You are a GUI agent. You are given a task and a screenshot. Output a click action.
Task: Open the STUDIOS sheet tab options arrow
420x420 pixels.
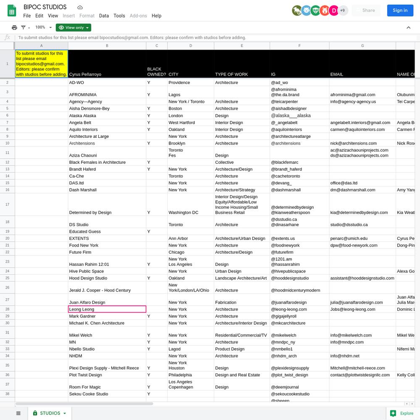[65, 413]
